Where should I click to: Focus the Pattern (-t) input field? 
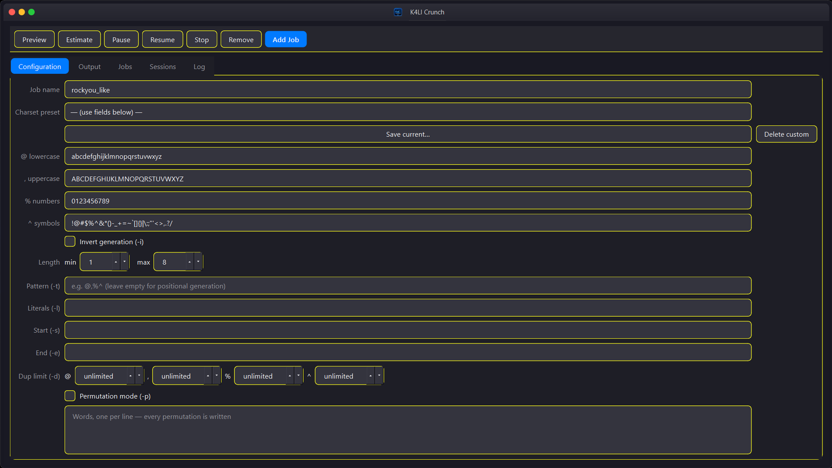(408, 285)
